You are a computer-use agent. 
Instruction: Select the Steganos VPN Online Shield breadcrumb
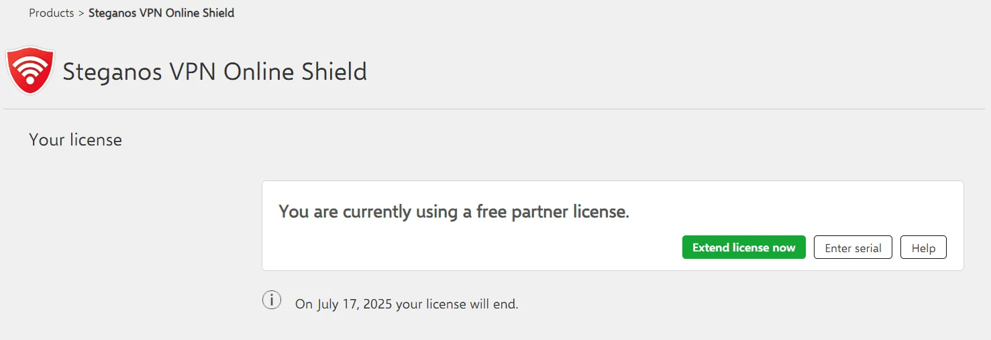pos(162,13)
